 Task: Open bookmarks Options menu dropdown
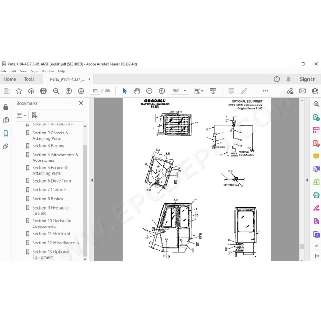click(x=21, y=115)
